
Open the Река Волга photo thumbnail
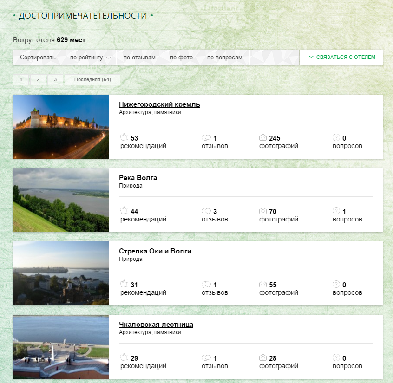point(61,200)
